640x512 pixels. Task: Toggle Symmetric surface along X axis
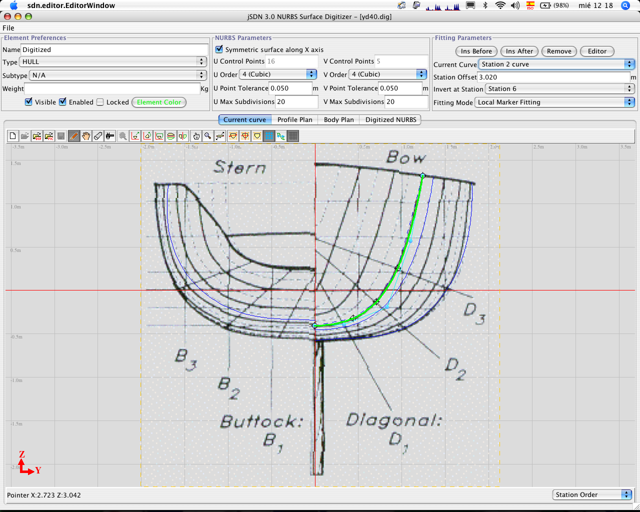(219, 49)
